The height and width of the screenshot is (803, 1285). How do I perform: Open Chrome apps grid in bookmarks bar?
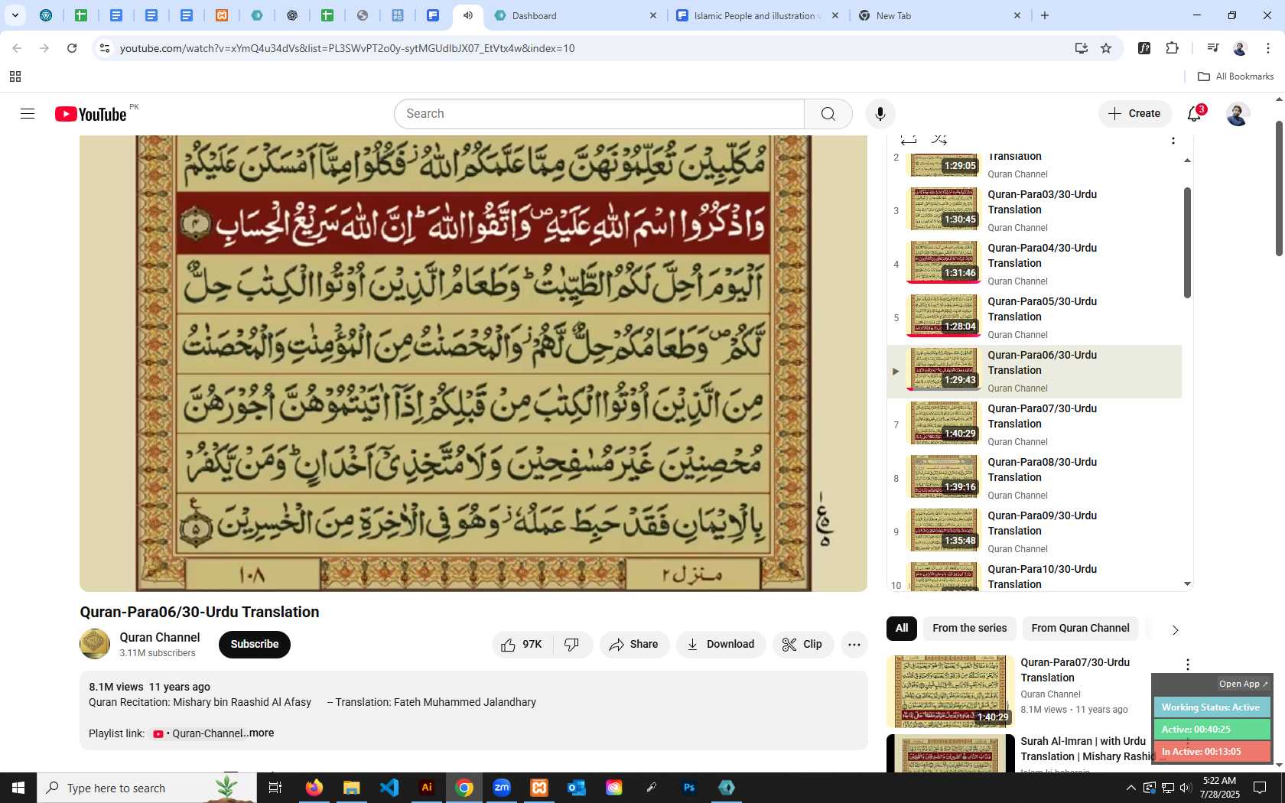click(x=15, y=76)
